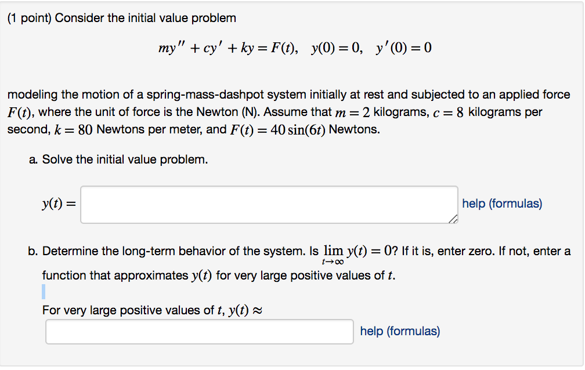This screenshot has width=585, height=370.
Task: Open "help (formulas)" link beside part b
Action: (399, 331)
